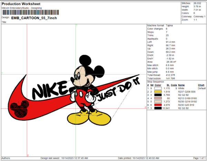Image resolution: width=207 pixels, height=161 pixels.
Task: Click the 'Max stitch:' label
Action: [x=153, y=65]
